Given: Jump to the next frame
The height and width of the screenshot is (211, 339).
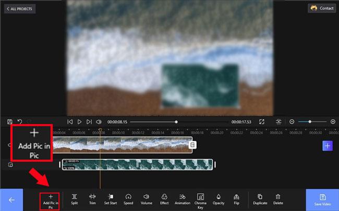Looking at the screenshot, I should [x=89, y=122].
